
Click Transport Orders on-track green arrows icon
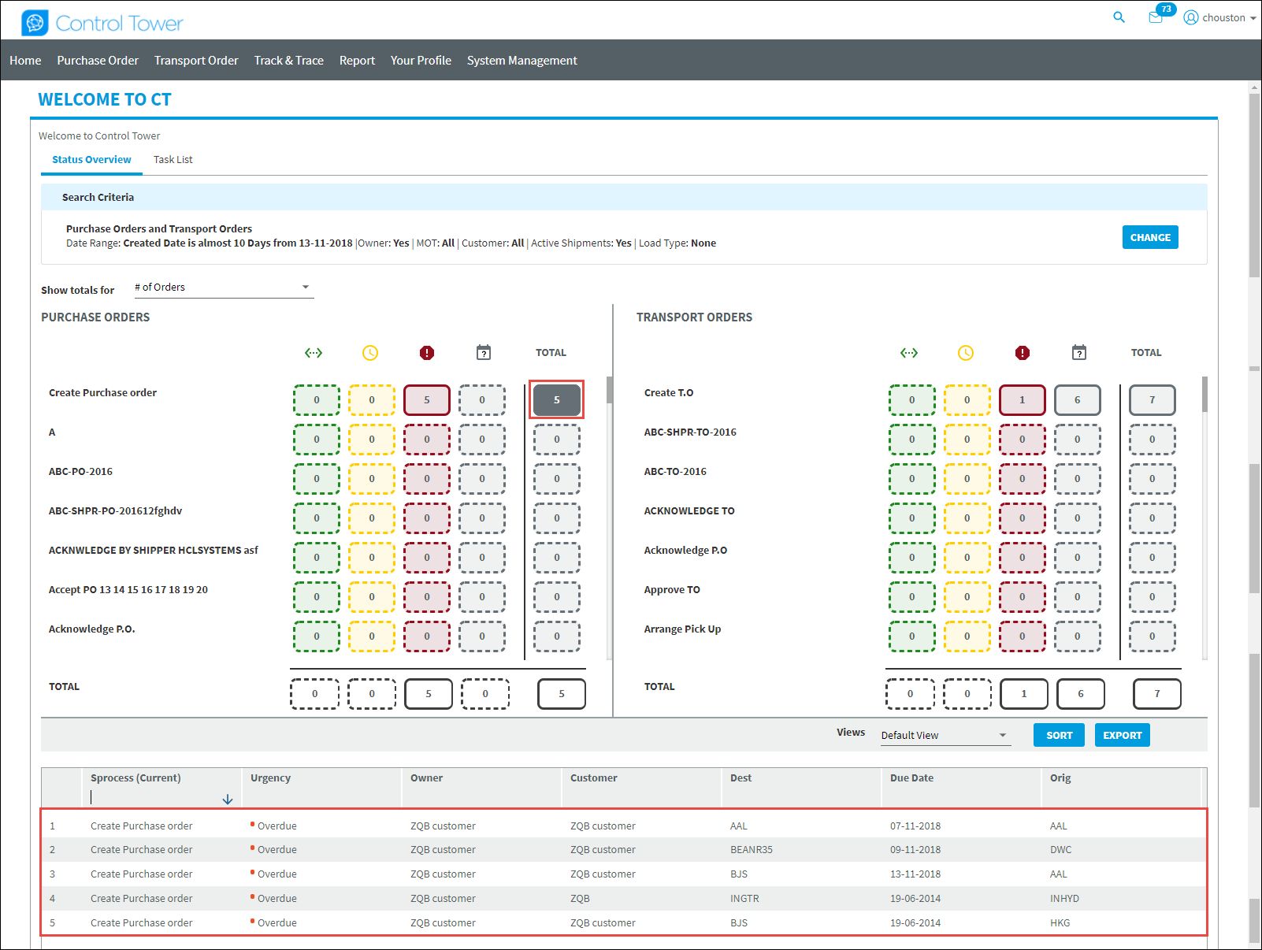[909, 353]
